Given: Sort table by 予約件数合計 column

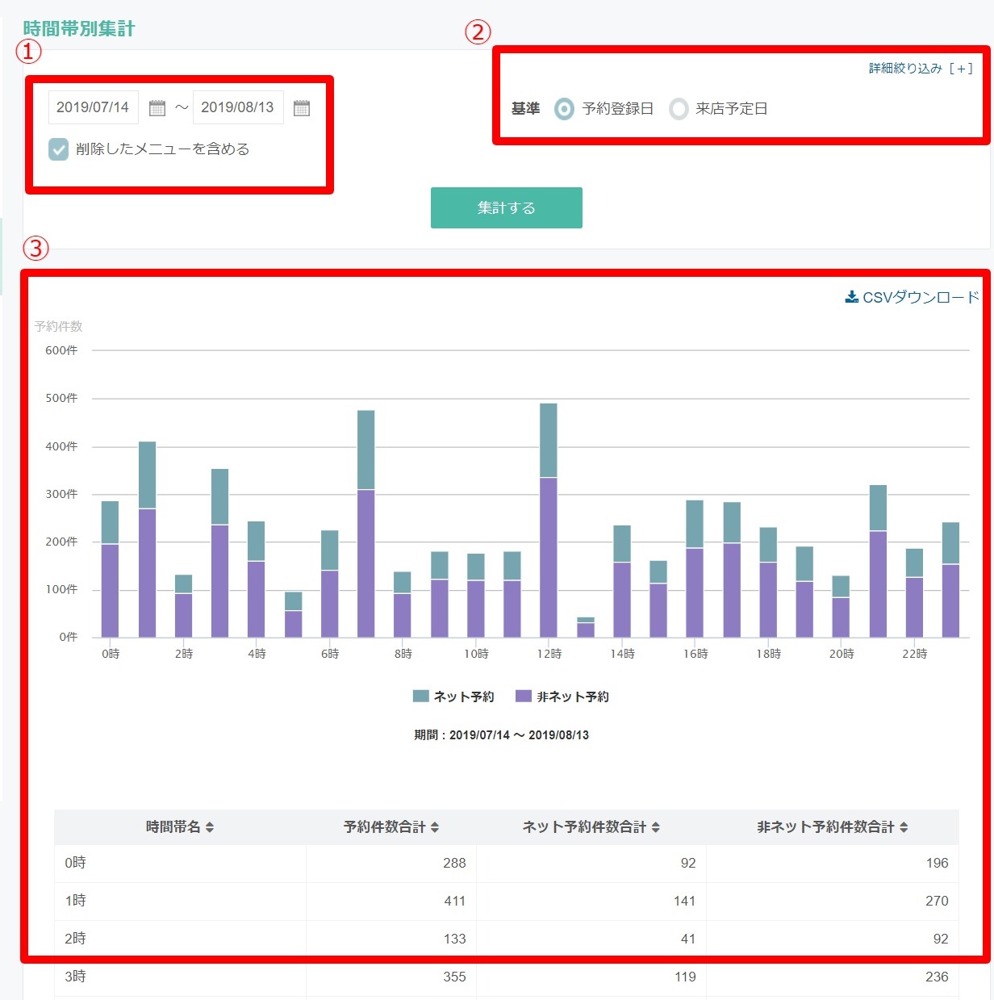Looking at the screenshot, I should pos(391,826).
